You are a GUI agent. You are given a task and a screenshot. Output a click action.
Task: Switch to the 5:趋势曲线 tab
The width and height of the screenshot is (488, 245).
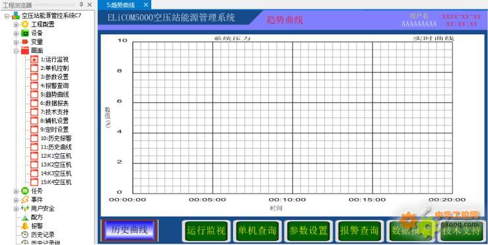click(121, 5)
